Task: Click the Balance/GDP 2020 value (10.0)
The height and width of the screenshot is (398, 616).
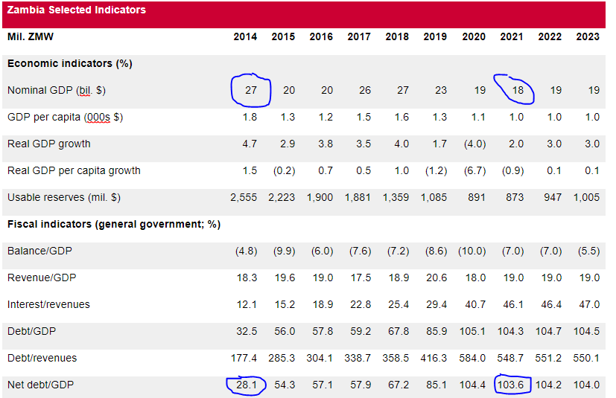Action: (472, 251)
